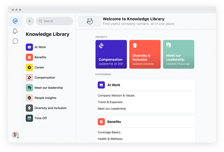Open the Meet our Leadership green card
This screenshot has width=224, height=152.
pos(178,54)
